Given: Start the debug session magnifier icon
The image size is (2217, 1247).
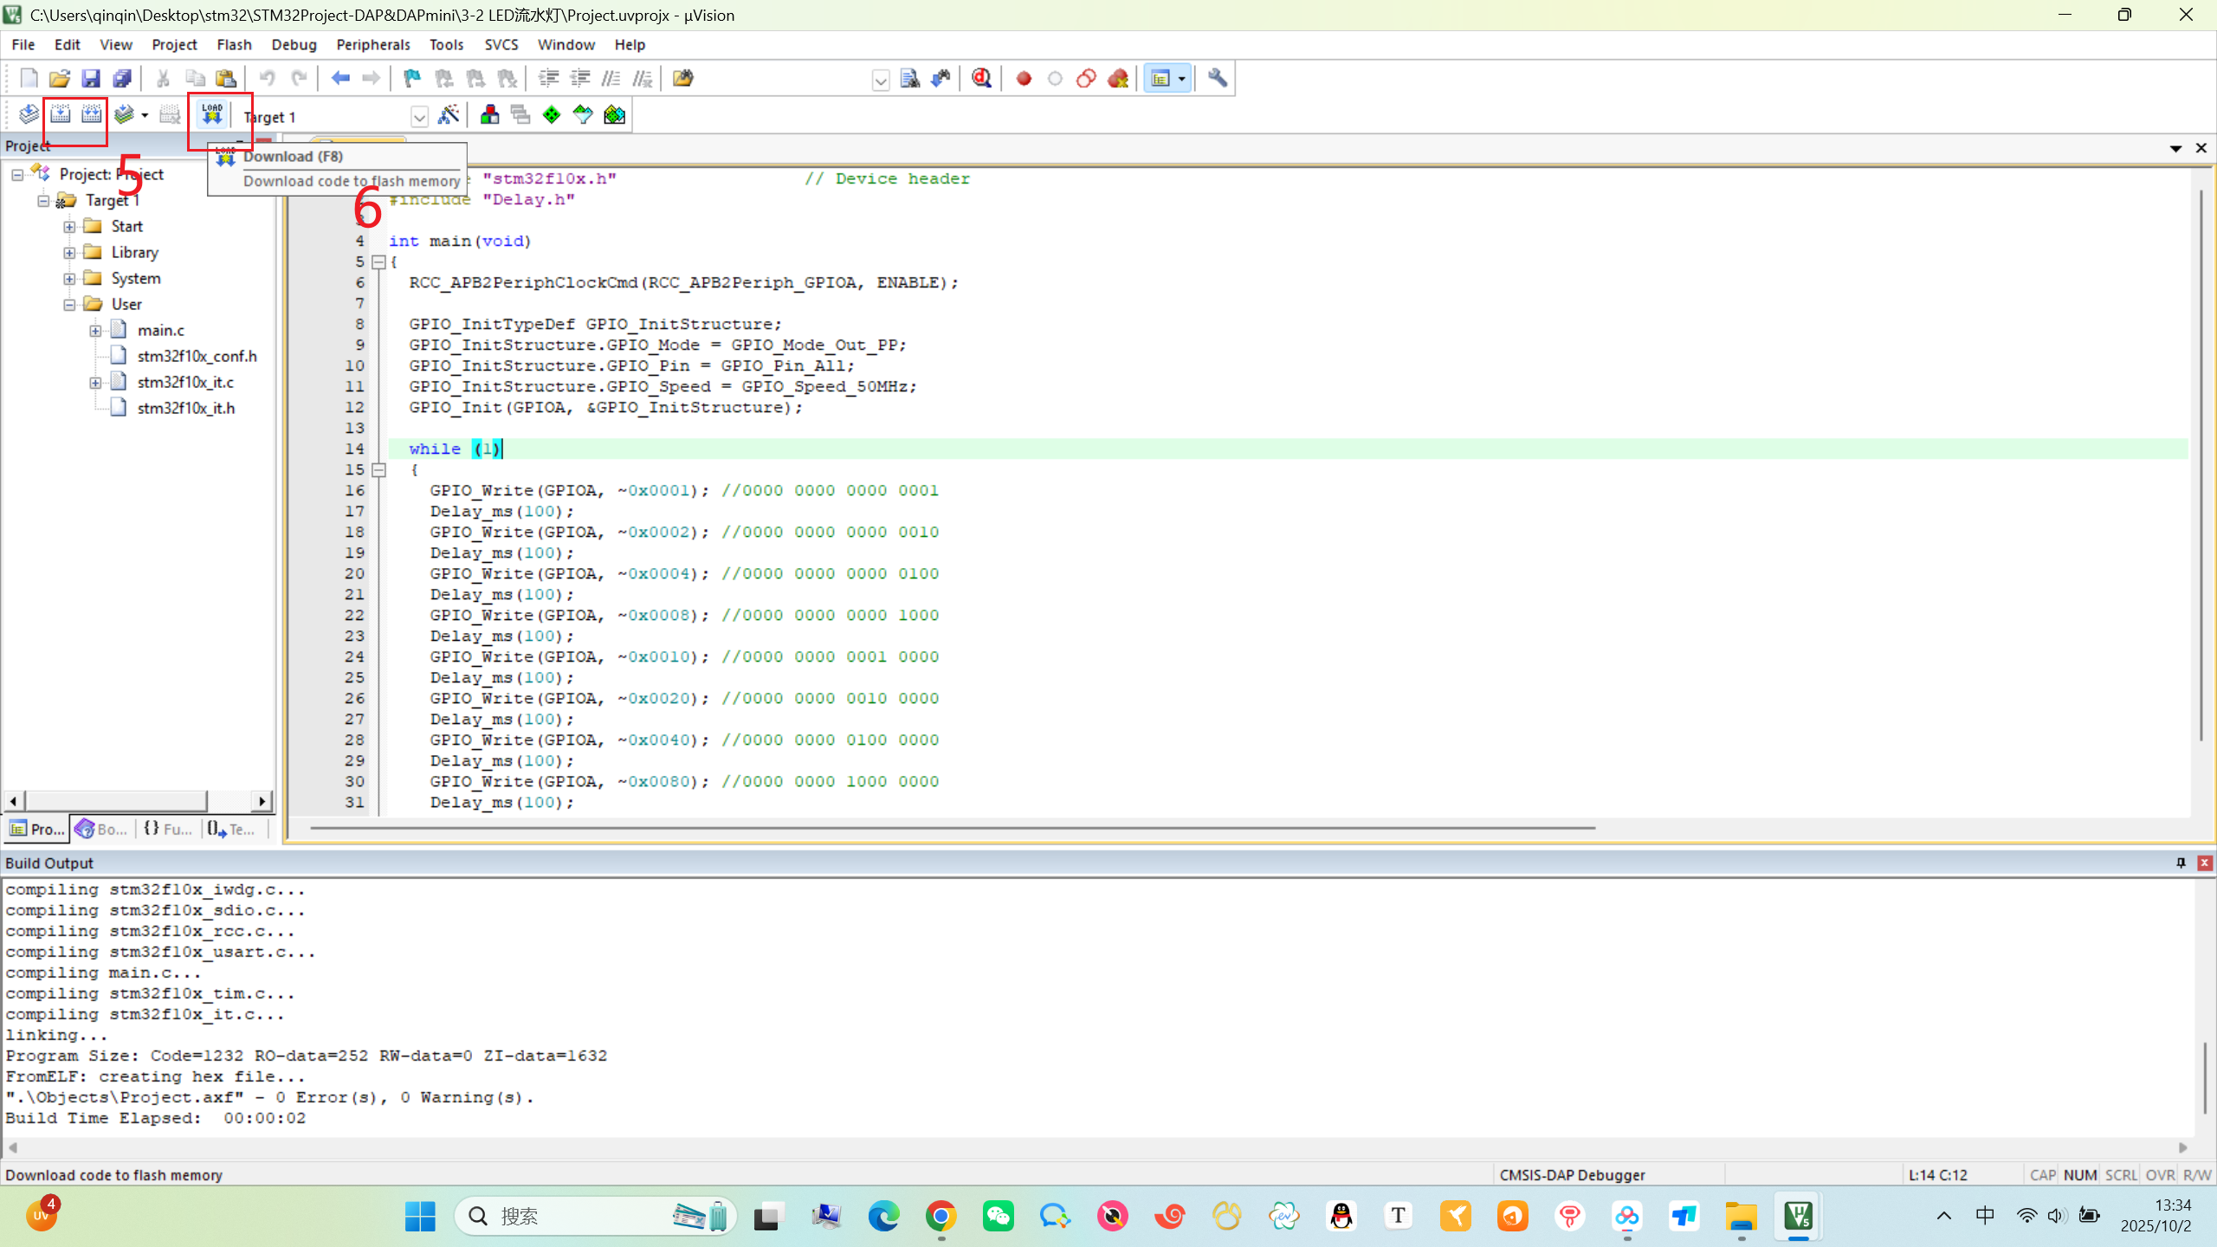Looking at the screenshot, I should point(981,79).
